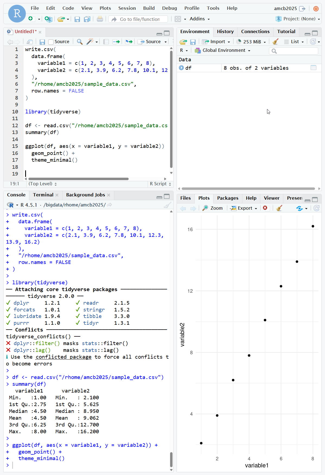325x475 pixels.
Task: Open the Plots menu in menu bar
Action: tap(105, 8)
